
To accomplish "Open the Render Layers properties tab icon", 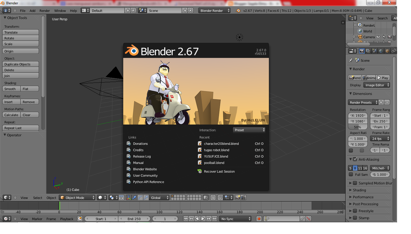I will [368, 51].
